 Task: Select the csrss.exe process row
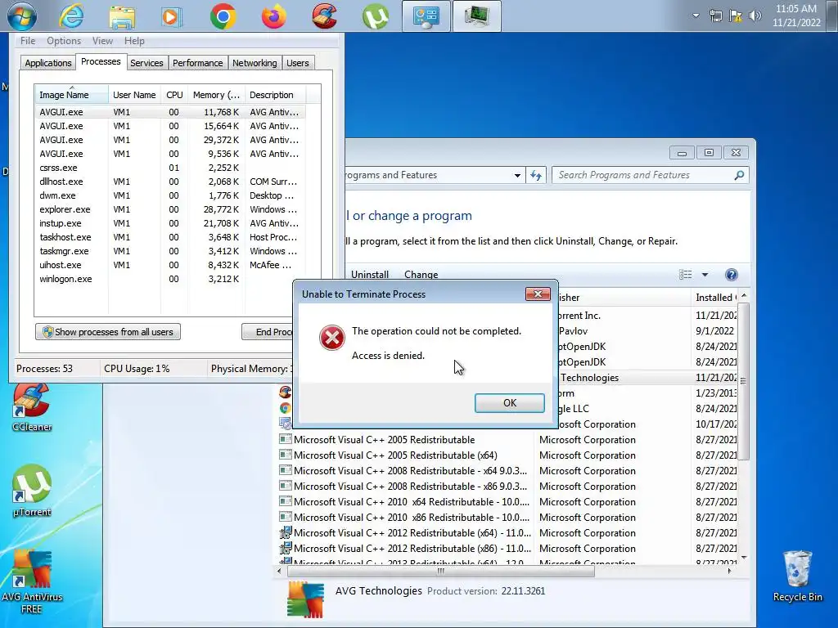(170, 168)
